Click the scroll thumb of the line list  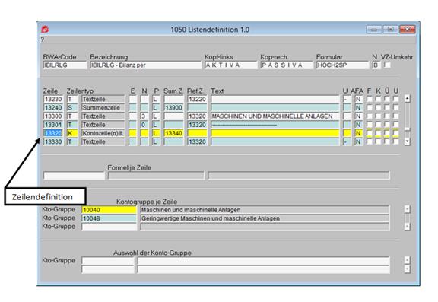(408, 129)
